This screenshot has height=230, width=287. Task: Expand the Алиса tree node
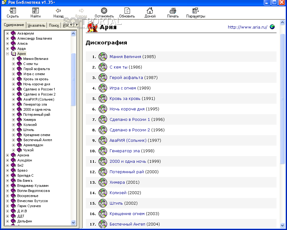(x=8, y=43)
